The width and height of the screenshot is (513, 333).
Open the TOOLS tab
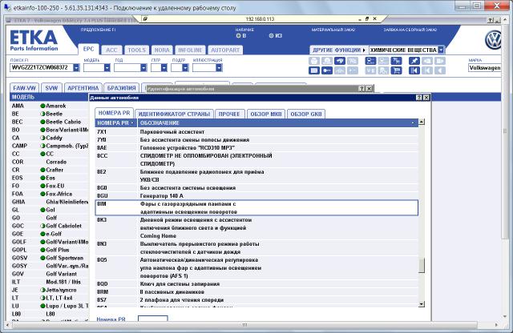click(136, 50)
